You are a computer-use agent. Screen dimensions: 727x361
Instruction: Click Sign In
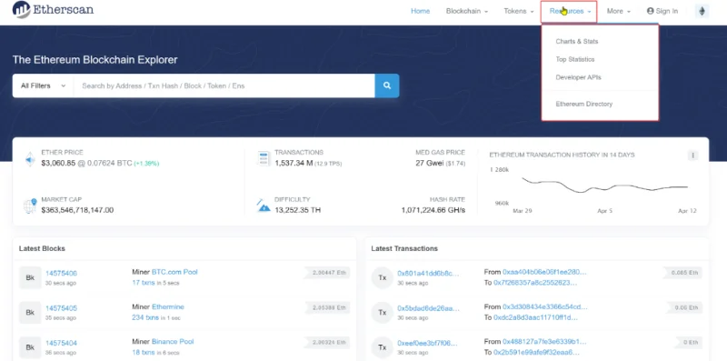[662, 11]
